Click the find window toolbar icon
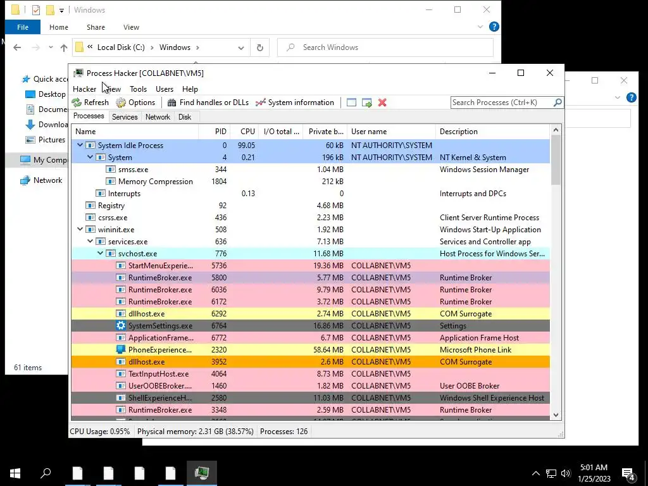The height and width of the screenshot is (486, 648). (x=351, y=103)
